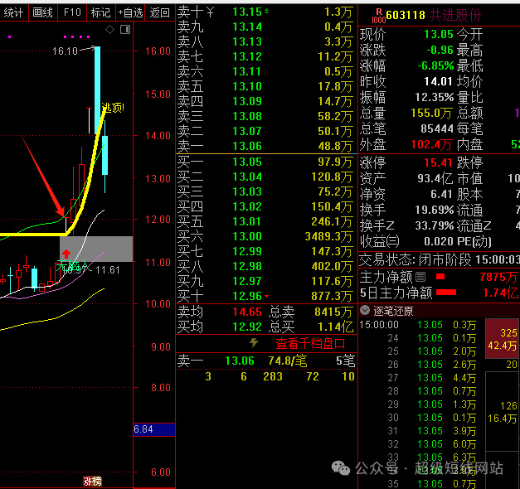Screen dimensions: 520x489
Task: Click 换手 value 19.69%
Action: click(434, 210)
